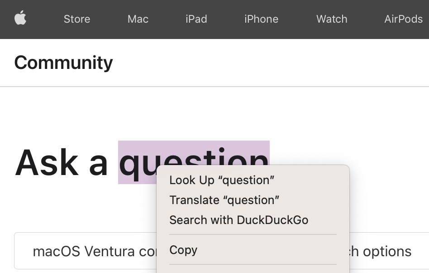This screenshot has width=429, height=273.
Task: Click the Apple logo icon
Action: pyautogui.click(x=20, y=19)
